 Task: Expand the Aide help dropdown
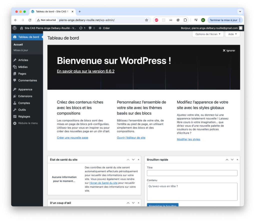click(x=232, y=34)
